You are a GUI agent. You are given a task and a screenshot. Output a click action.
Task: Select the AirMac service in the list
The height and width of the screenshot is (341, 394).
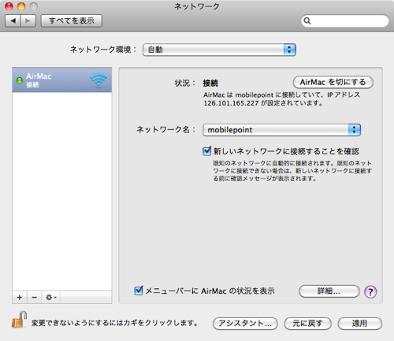[x=62, y=80]
